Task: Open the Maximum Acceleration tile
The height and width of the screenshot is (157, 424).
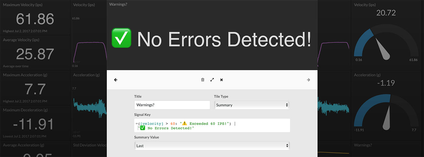Action: [x=35, y=88]
